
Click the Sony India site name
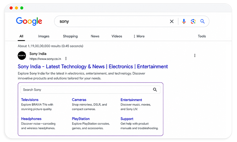(38, 54)
